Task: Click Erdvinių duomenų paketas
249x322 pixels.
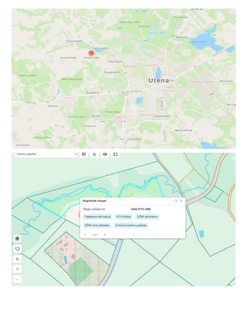Action: pyautogui.click(x=131, y=225)
